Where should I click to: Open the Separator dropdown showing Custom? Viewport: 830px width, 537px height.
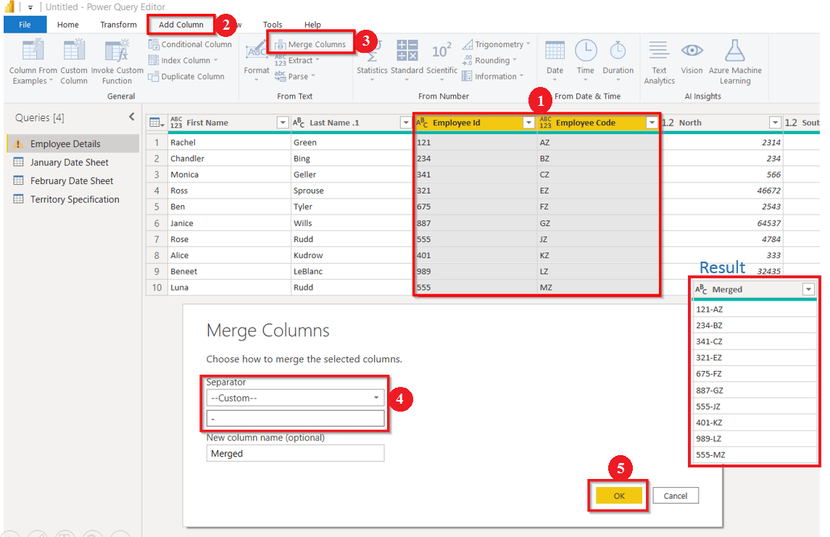pyautogui.click(x=375, y=398)
